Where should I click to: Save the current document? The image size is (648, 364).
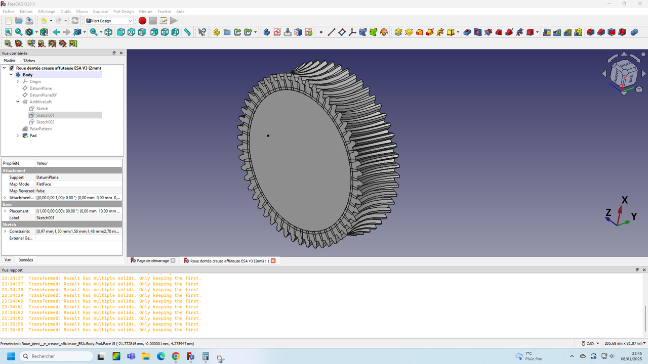(x=29, y=21)
